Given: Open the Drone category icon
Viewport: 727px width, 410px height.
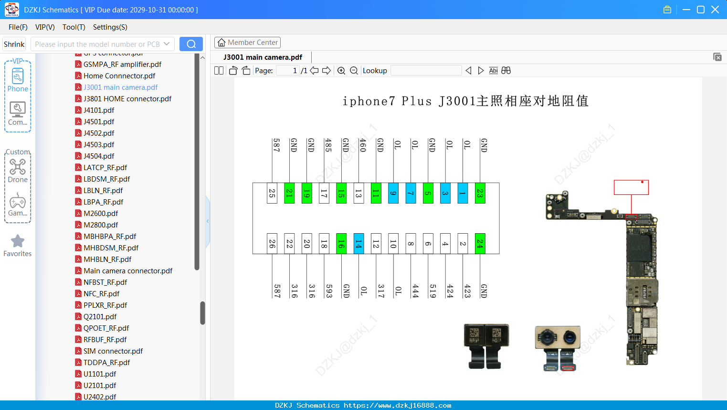Looking at the screenshot, I should [18, 171].
